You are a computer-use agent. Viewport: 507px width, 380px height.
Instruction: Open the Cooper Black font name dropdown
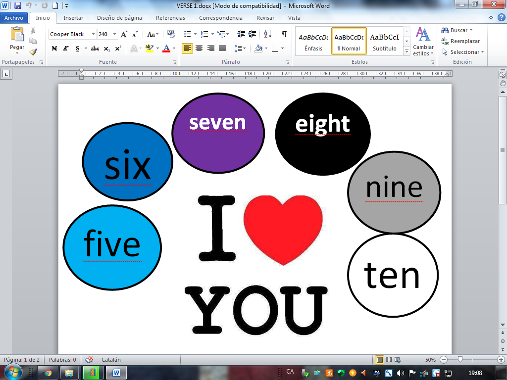click(93, 34)
